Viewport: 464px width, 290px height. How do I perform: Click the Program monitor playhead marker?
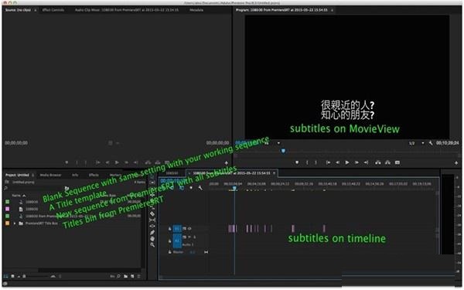pyautogui.click(x=283, y=151)
